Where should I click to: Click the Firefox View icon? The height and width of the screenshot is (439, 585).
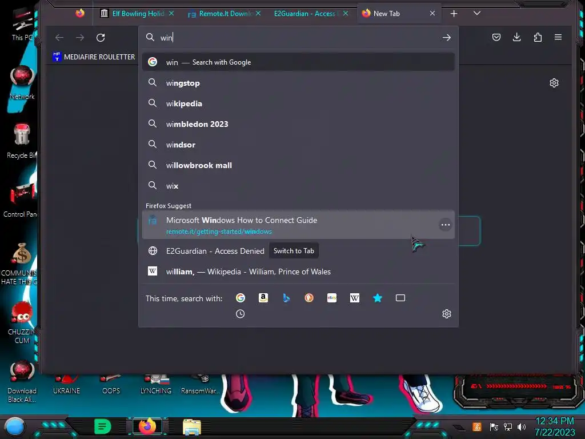[x=80, y=14]
